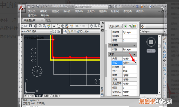Image resolution: width=179 pixels, height=107 pixels.
Task: Click the 对正 value 布满
Action: [x=129, y=71]
